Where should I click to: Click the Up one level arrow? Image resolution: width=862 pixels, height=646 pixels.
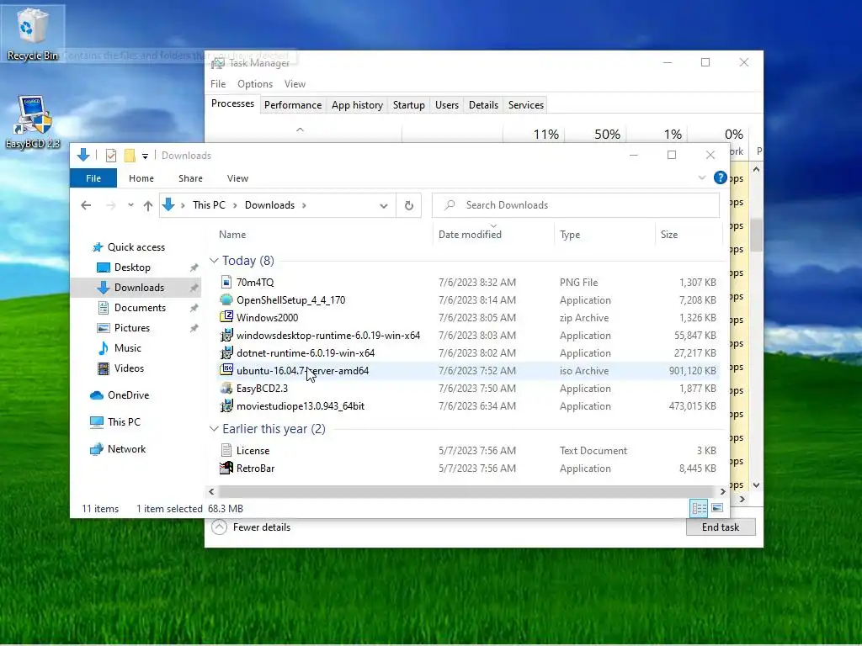[x=148, y=205]
